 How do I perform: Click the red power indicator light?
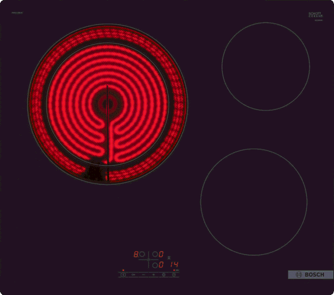coord(124,270)
